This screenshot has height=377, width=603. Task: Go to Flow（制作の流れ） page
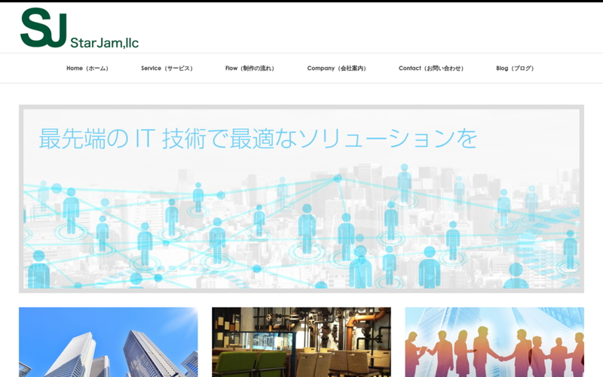point(249,68)
